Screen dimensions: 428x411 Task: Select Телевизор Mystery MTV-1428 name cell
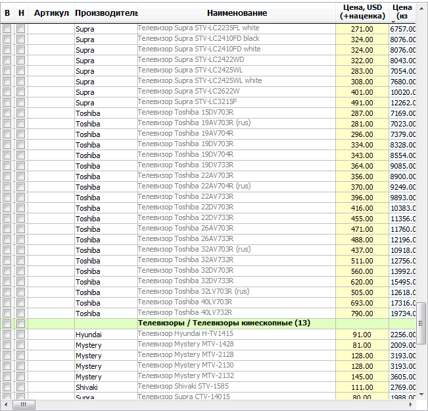tap(237, 345)
